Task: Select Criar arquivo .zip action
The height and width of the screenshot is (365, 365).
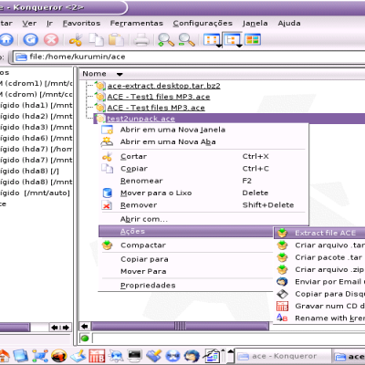Action: (319, 270)
